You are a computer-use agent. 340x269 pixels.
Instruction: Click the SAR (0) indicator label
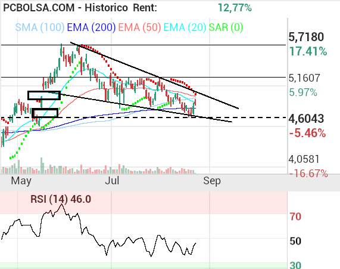226,27
